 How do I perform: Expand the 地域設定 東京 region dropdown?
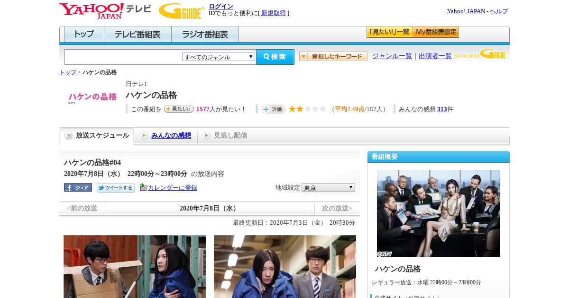[x=328, y=188]
